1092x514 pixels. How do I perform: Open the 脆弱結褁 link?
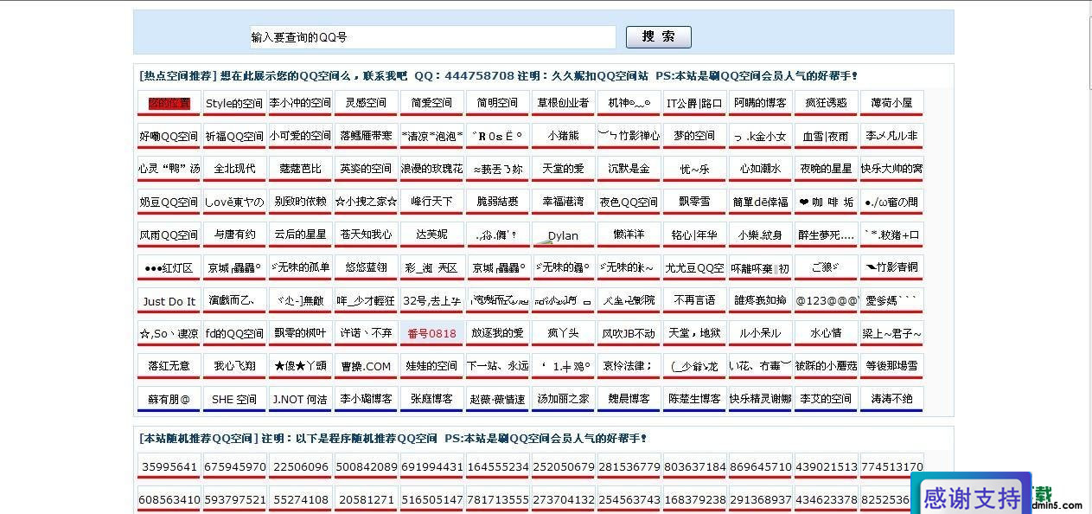click(x=497, y=202)
